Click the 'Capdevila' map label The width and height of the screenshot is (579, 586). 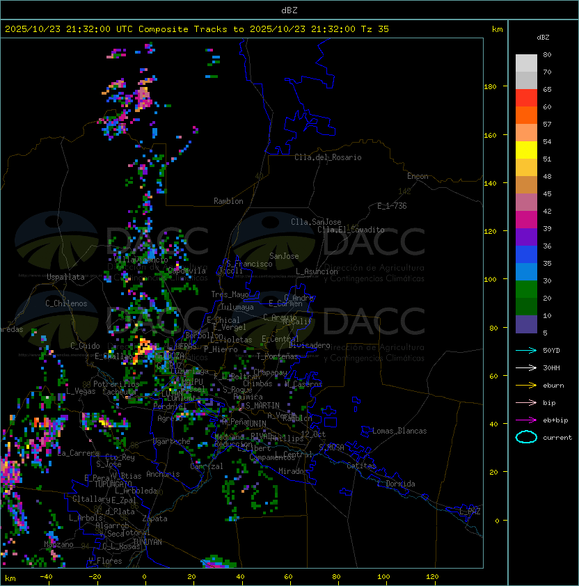click(187, 271)
